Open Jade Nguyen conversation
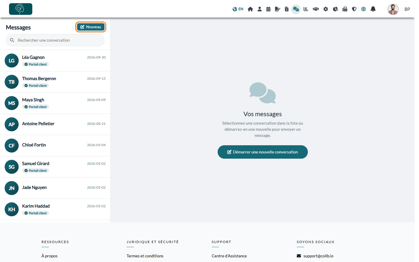The height and width of the screenshot is (262, 419). point(55,188)
